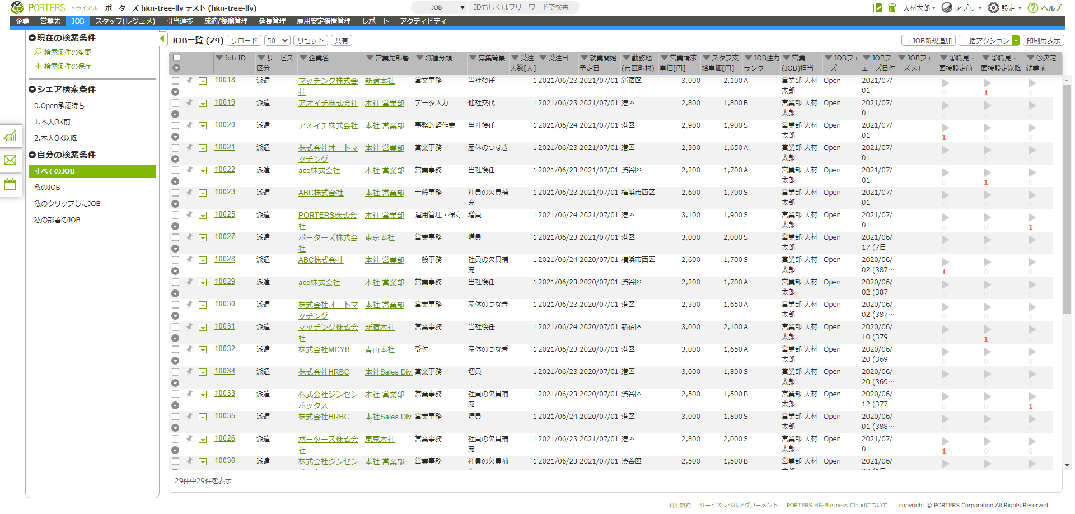1075x514 pixels.
Task: Collapse the left panel with green arrow
Action: pos(162,39)
